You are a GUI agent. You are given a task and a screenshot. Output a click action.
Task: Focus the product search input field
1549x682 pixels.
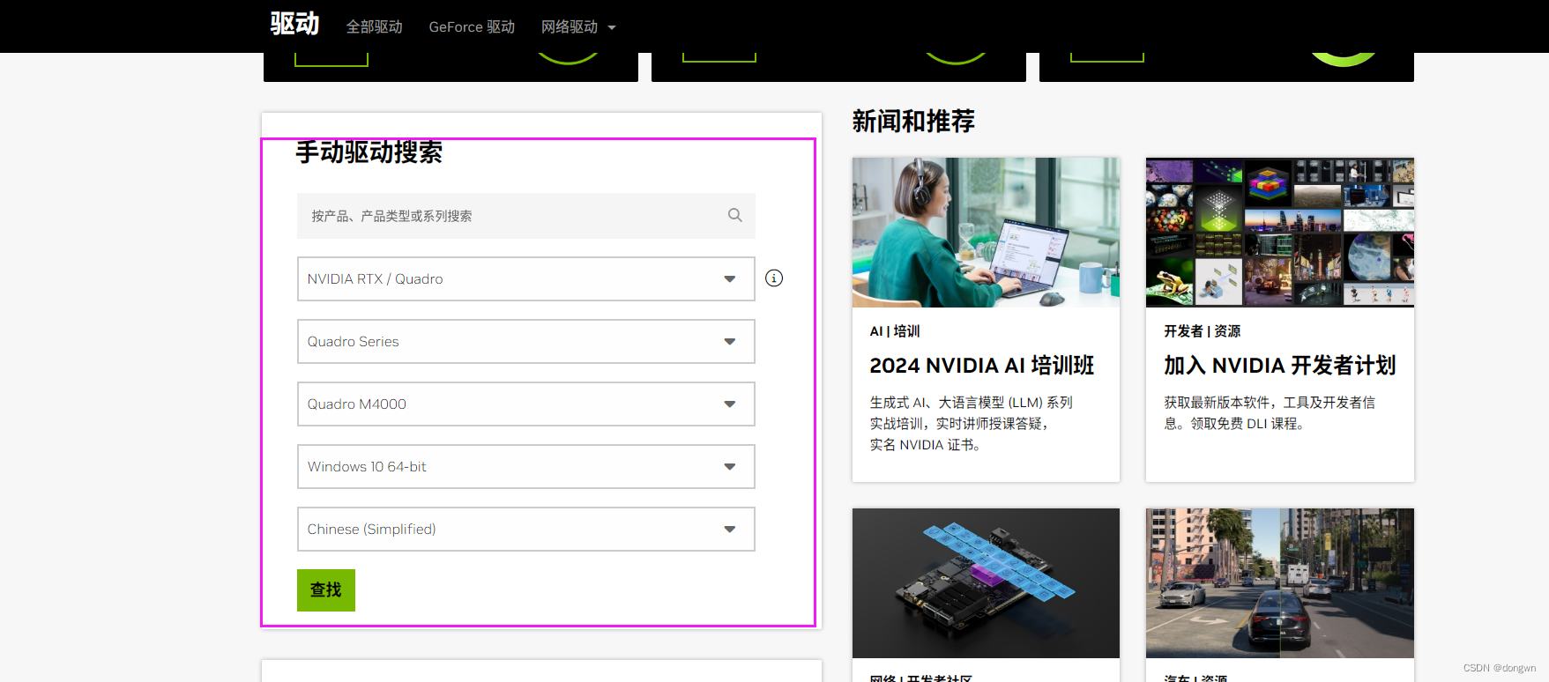pos(525,216)
